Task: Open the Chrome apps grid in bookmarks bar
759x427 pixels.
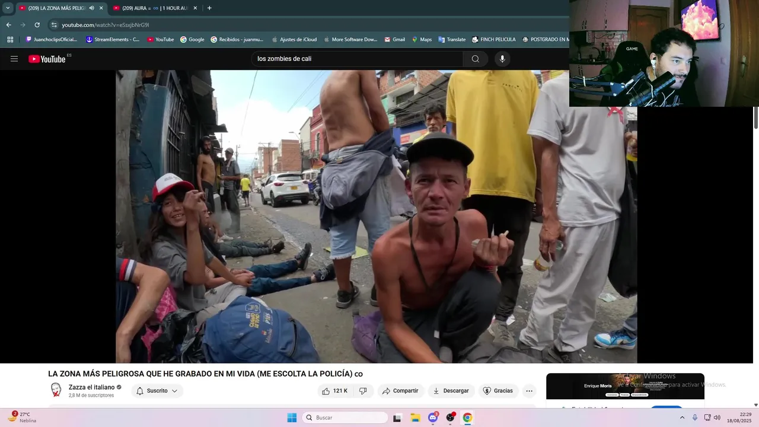Action: pyautogui.click(x=10, y=40)
